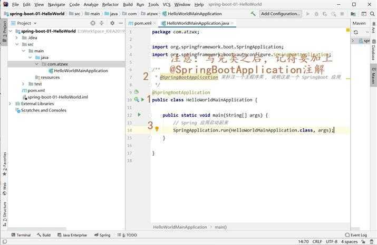Open the Terminal tool window
Viewport: 377px width, 245px height.
tap(21, 235)
